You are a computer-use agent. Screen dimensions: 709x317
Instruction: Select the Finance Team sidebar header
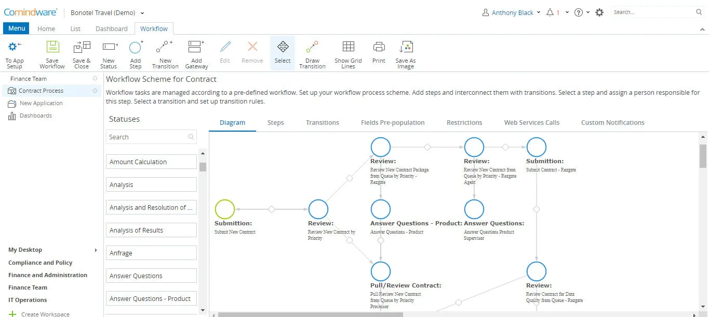click(29, 79)
